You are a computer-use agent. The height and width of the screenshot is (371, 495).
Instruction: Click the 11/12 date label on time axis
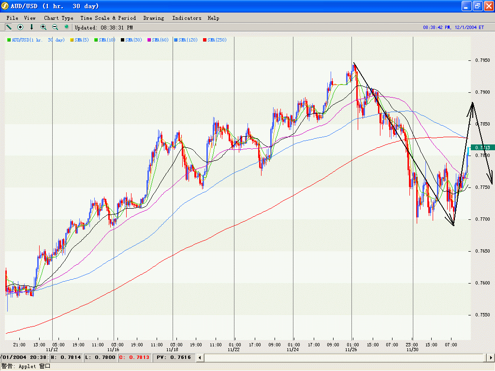click(52, 350)
